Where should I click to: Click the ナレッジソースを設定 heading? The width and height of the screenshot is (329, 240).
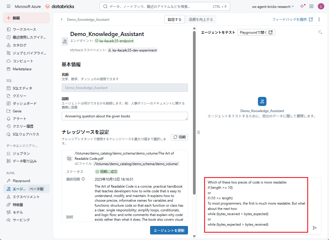(x=85, y=132)
